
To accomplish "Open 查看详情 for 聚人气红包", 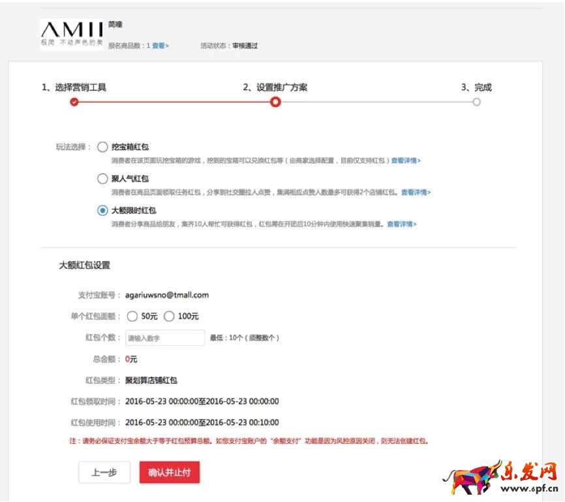I will [416, 193].
